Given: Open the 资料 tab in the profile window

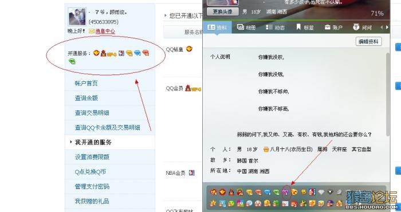Looking at the screenshot, I should point(217,28).
